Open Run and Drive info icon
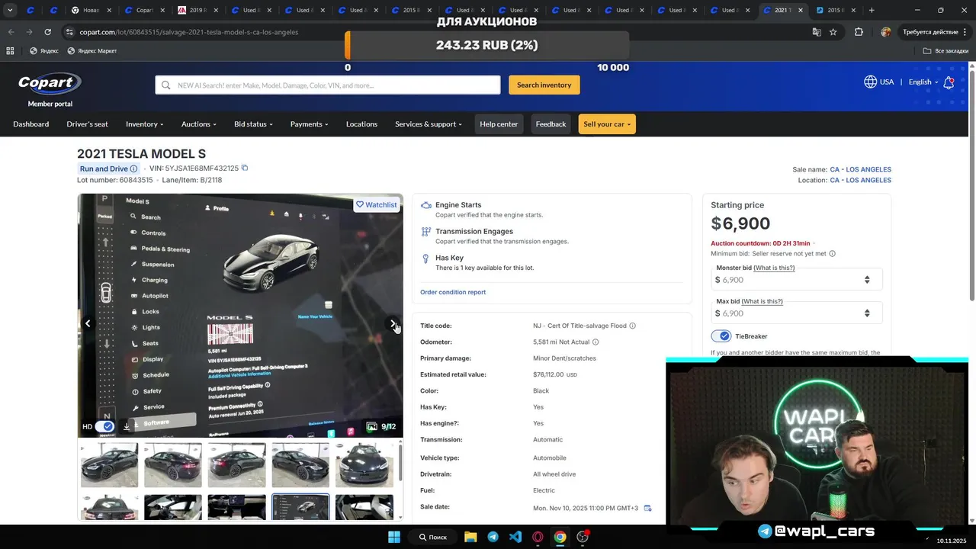Screen dimensions: 976x549 click(133, 169)
